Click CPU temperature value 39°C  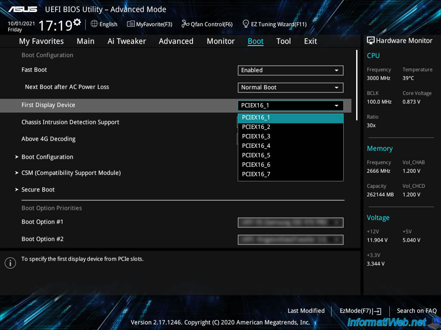tap(408, 78)
